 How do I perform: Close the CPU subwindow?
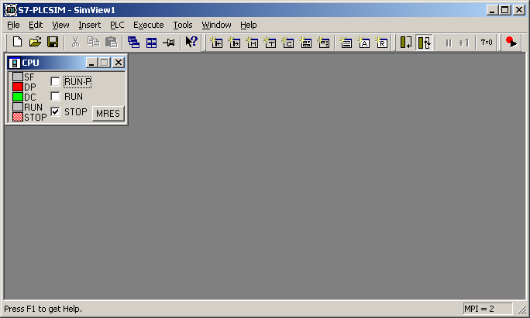[119, 63]
